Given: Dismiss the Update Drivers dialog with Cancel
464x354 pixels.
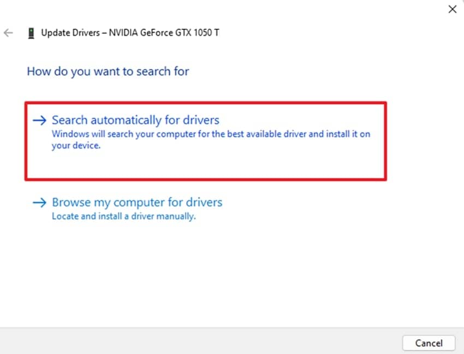Looking at the screenshot, I should point(429,343).
